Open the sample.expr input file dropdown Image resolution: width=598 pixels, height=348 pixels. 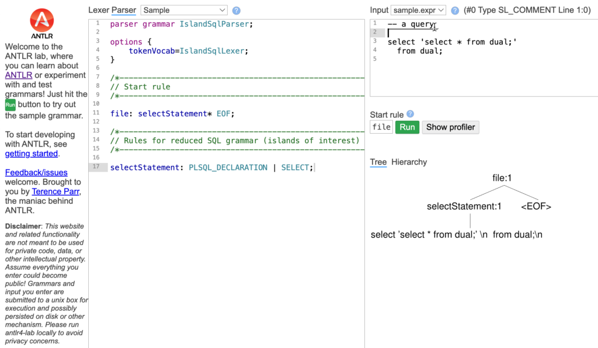tap(418, 10)
